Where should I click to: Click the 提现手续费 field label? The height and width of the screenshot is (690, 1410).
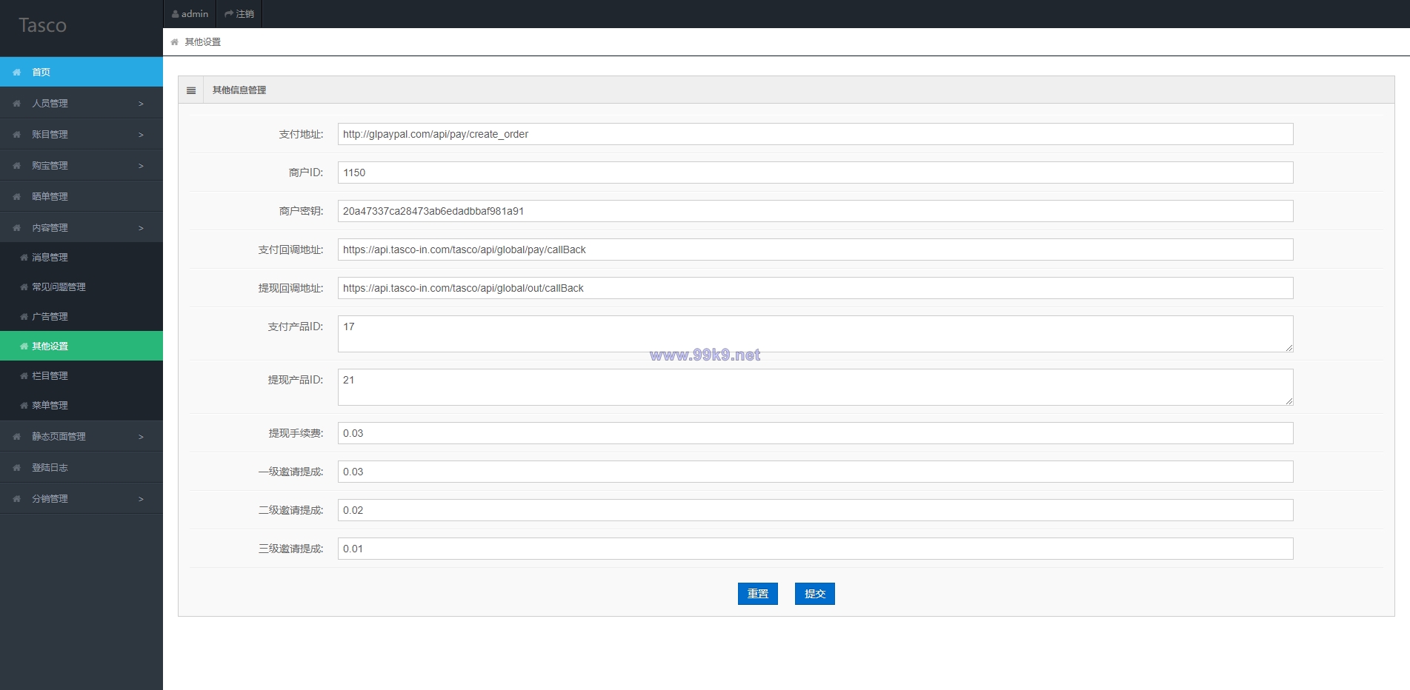point(296,433)
